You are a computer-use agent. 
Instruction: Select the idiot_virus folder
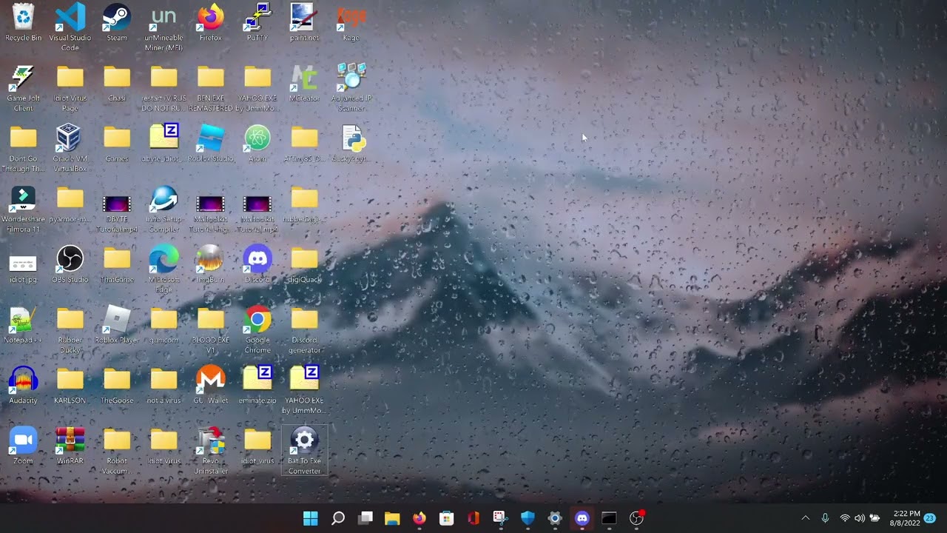(257, 447)
